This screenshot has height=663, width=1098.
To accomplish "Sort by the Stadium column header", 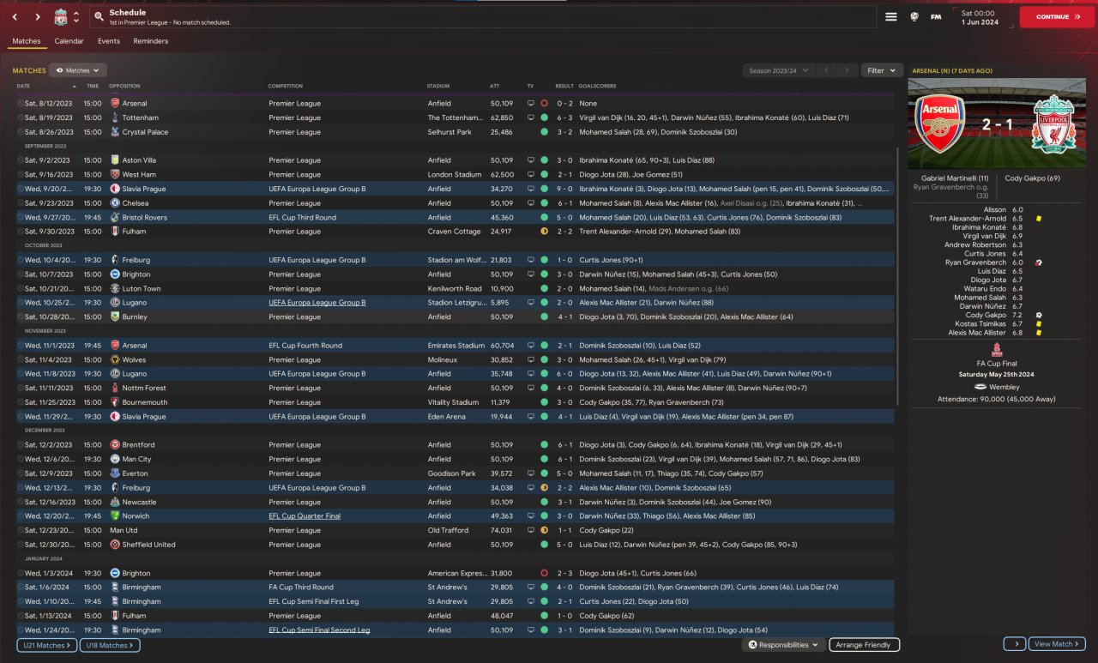I will [x=437, y=86].
